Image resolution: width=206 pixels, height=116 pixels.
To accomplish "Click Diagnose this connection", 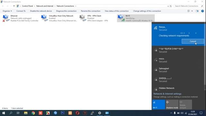I will point(66,11).
